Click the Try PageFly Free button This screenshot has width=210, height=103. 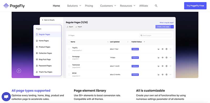tap(195, 6)
